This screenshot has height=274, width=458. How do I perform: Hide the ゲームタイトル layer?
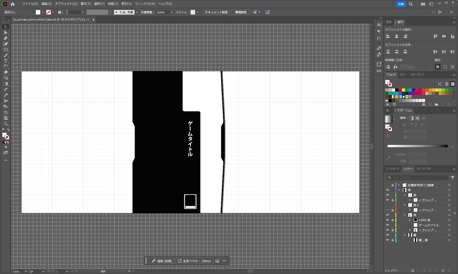click(387, 225)
